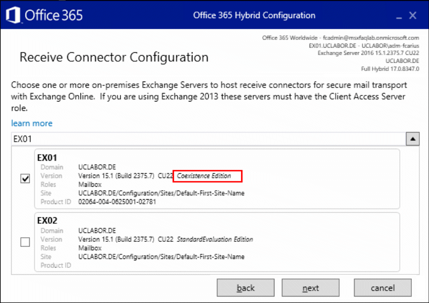The image size is (429, 303).
Task: Click EX02 site path Default-First-Site-Name
Action: click(x=162, y=257)
